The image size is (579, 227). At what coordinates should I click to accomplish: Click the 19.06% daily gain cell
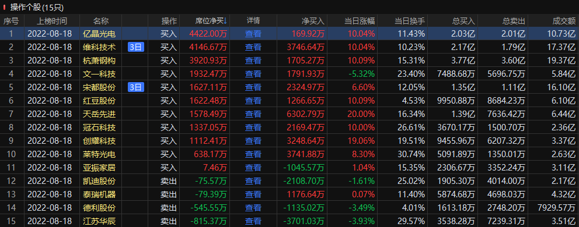click(x=361, y=141)
